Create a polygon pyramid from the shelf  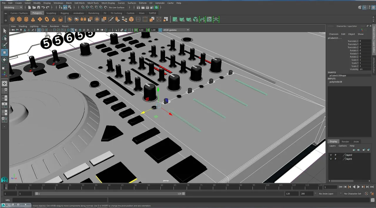tap(53, 19)
